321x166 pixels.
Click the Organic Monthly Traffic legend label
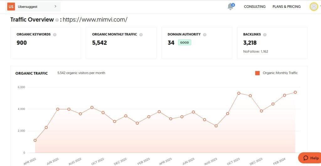280,73
